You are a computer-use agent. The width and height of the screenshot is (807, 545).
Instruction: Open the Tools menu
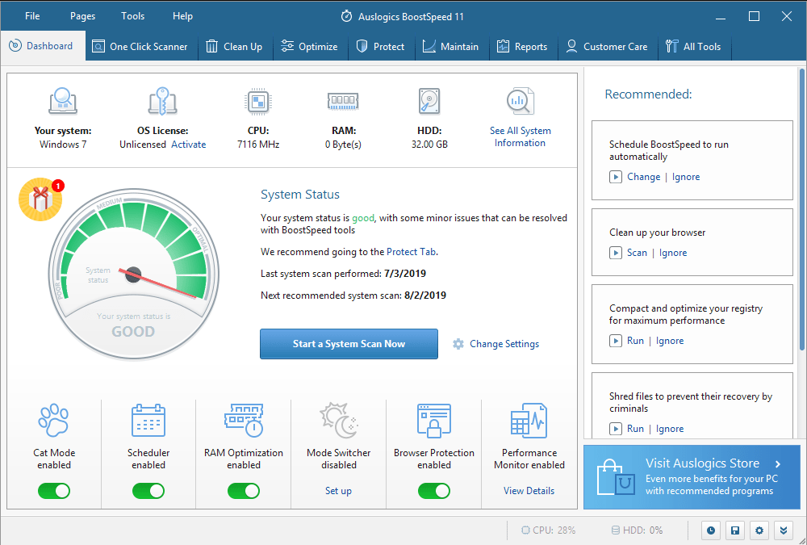pyautogui.click(x=132, y=16)
